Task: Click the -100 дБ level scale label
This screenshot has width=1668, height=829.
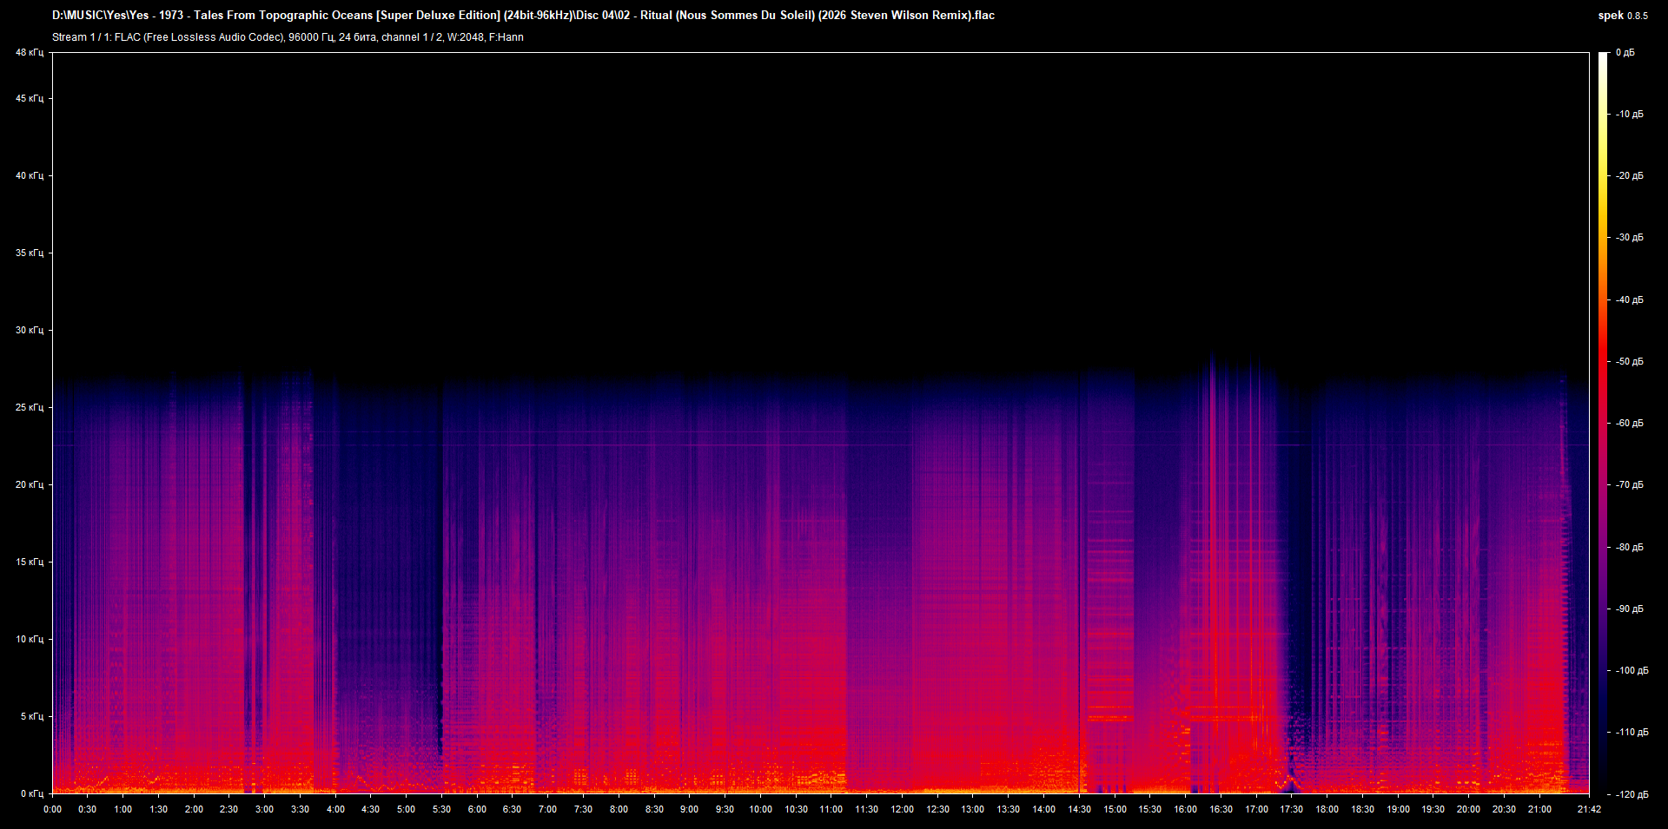Action: pyautogui.click(x=1632, y=670)
